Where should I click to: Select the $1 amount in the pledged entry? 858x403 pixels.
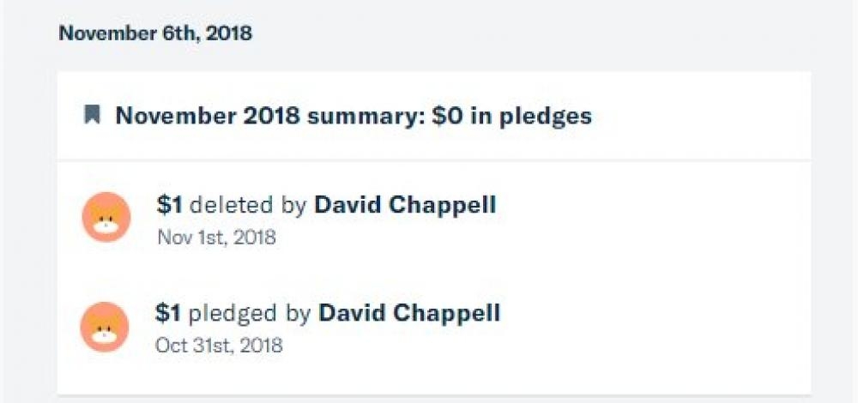pyautogui.click(x=168, y=313)
